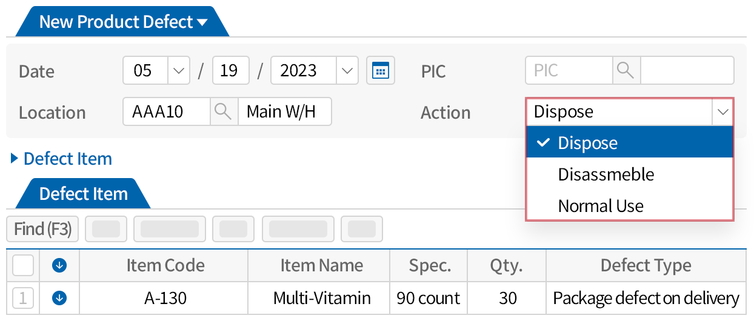Click the day field showing 19
This screenshot has width=754, height=321.
tap(230, 71)
